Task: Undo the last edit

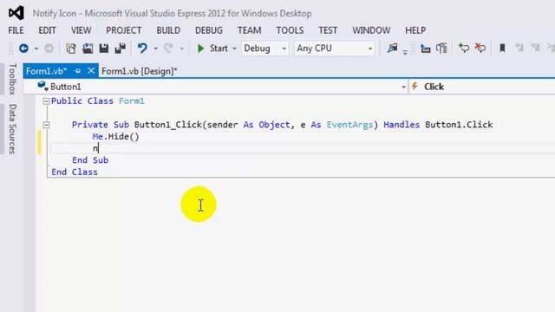Action: point(142,49)
